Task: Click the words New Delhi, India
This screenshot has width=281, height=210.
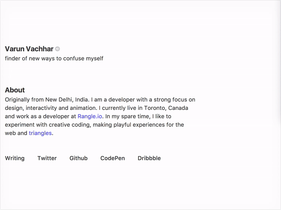Action: (x=66, y=100)
